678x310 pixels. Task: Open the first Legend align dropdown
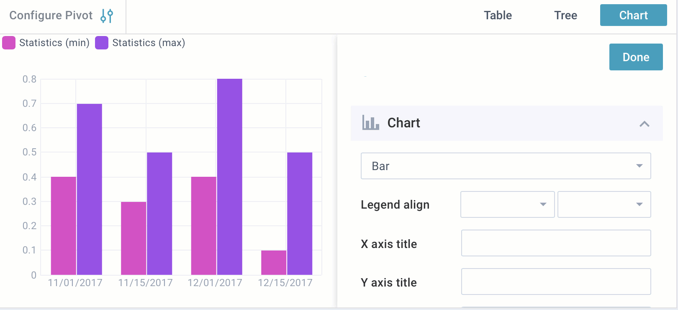coord(507,204)
